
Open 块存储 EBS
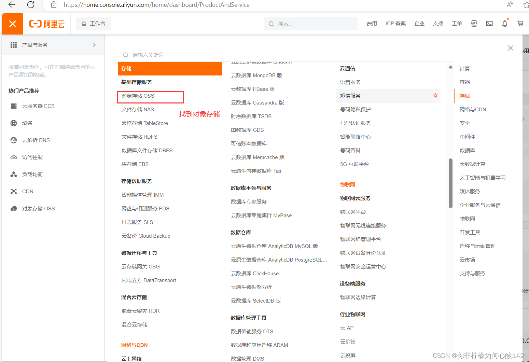click(x=135, y=164)
